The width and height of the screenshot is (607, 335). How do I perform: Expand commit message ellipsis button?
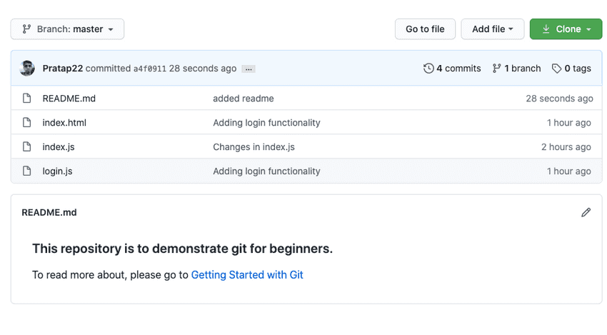pyautogui.click(x=249, y=69)
